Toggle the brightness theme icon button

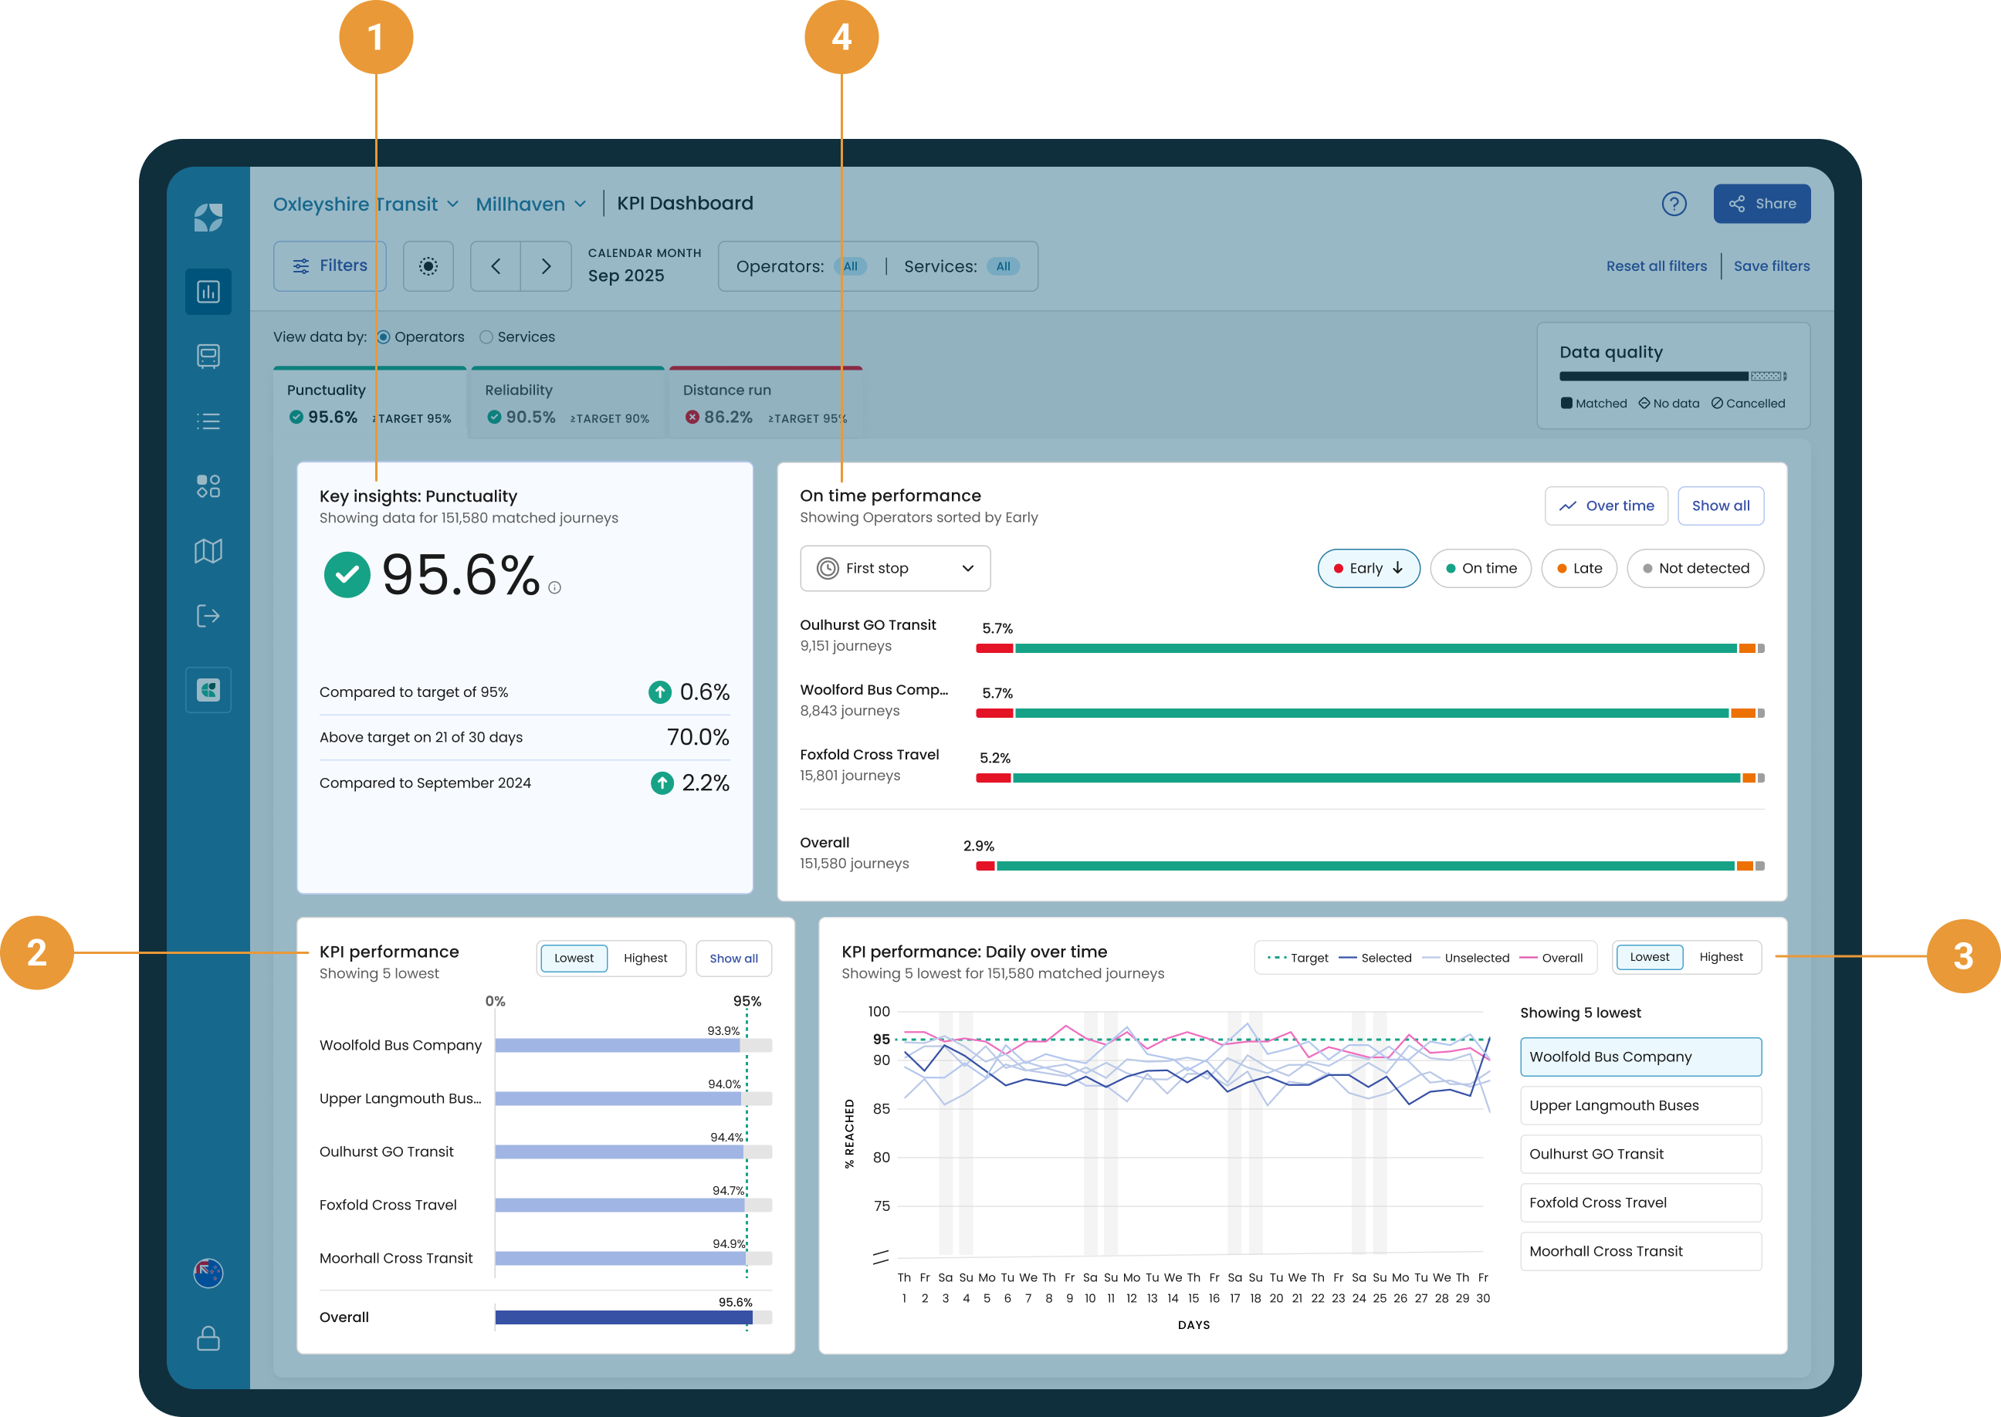pyautogui.click(x=428, y=266)
